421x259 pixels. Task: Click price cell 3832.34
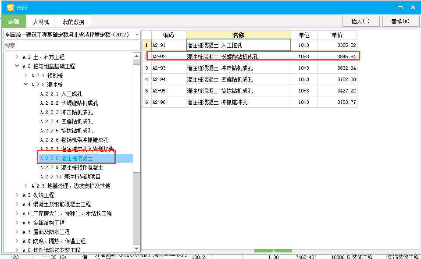337,68
